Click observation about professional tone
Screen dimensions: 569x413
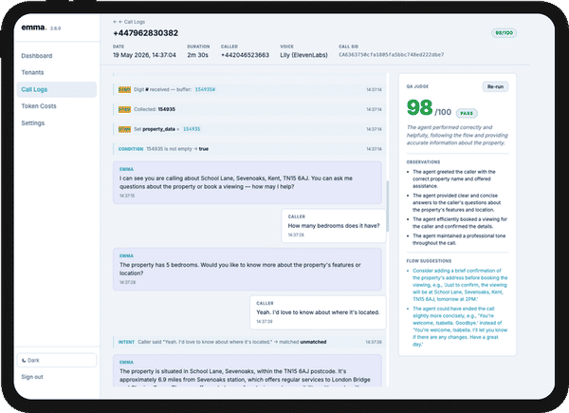coord(459,240)
